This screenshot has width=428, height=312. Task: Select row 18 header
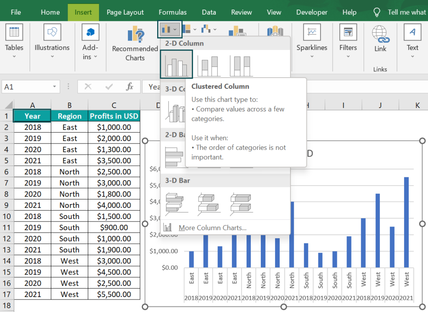[7, 305]
